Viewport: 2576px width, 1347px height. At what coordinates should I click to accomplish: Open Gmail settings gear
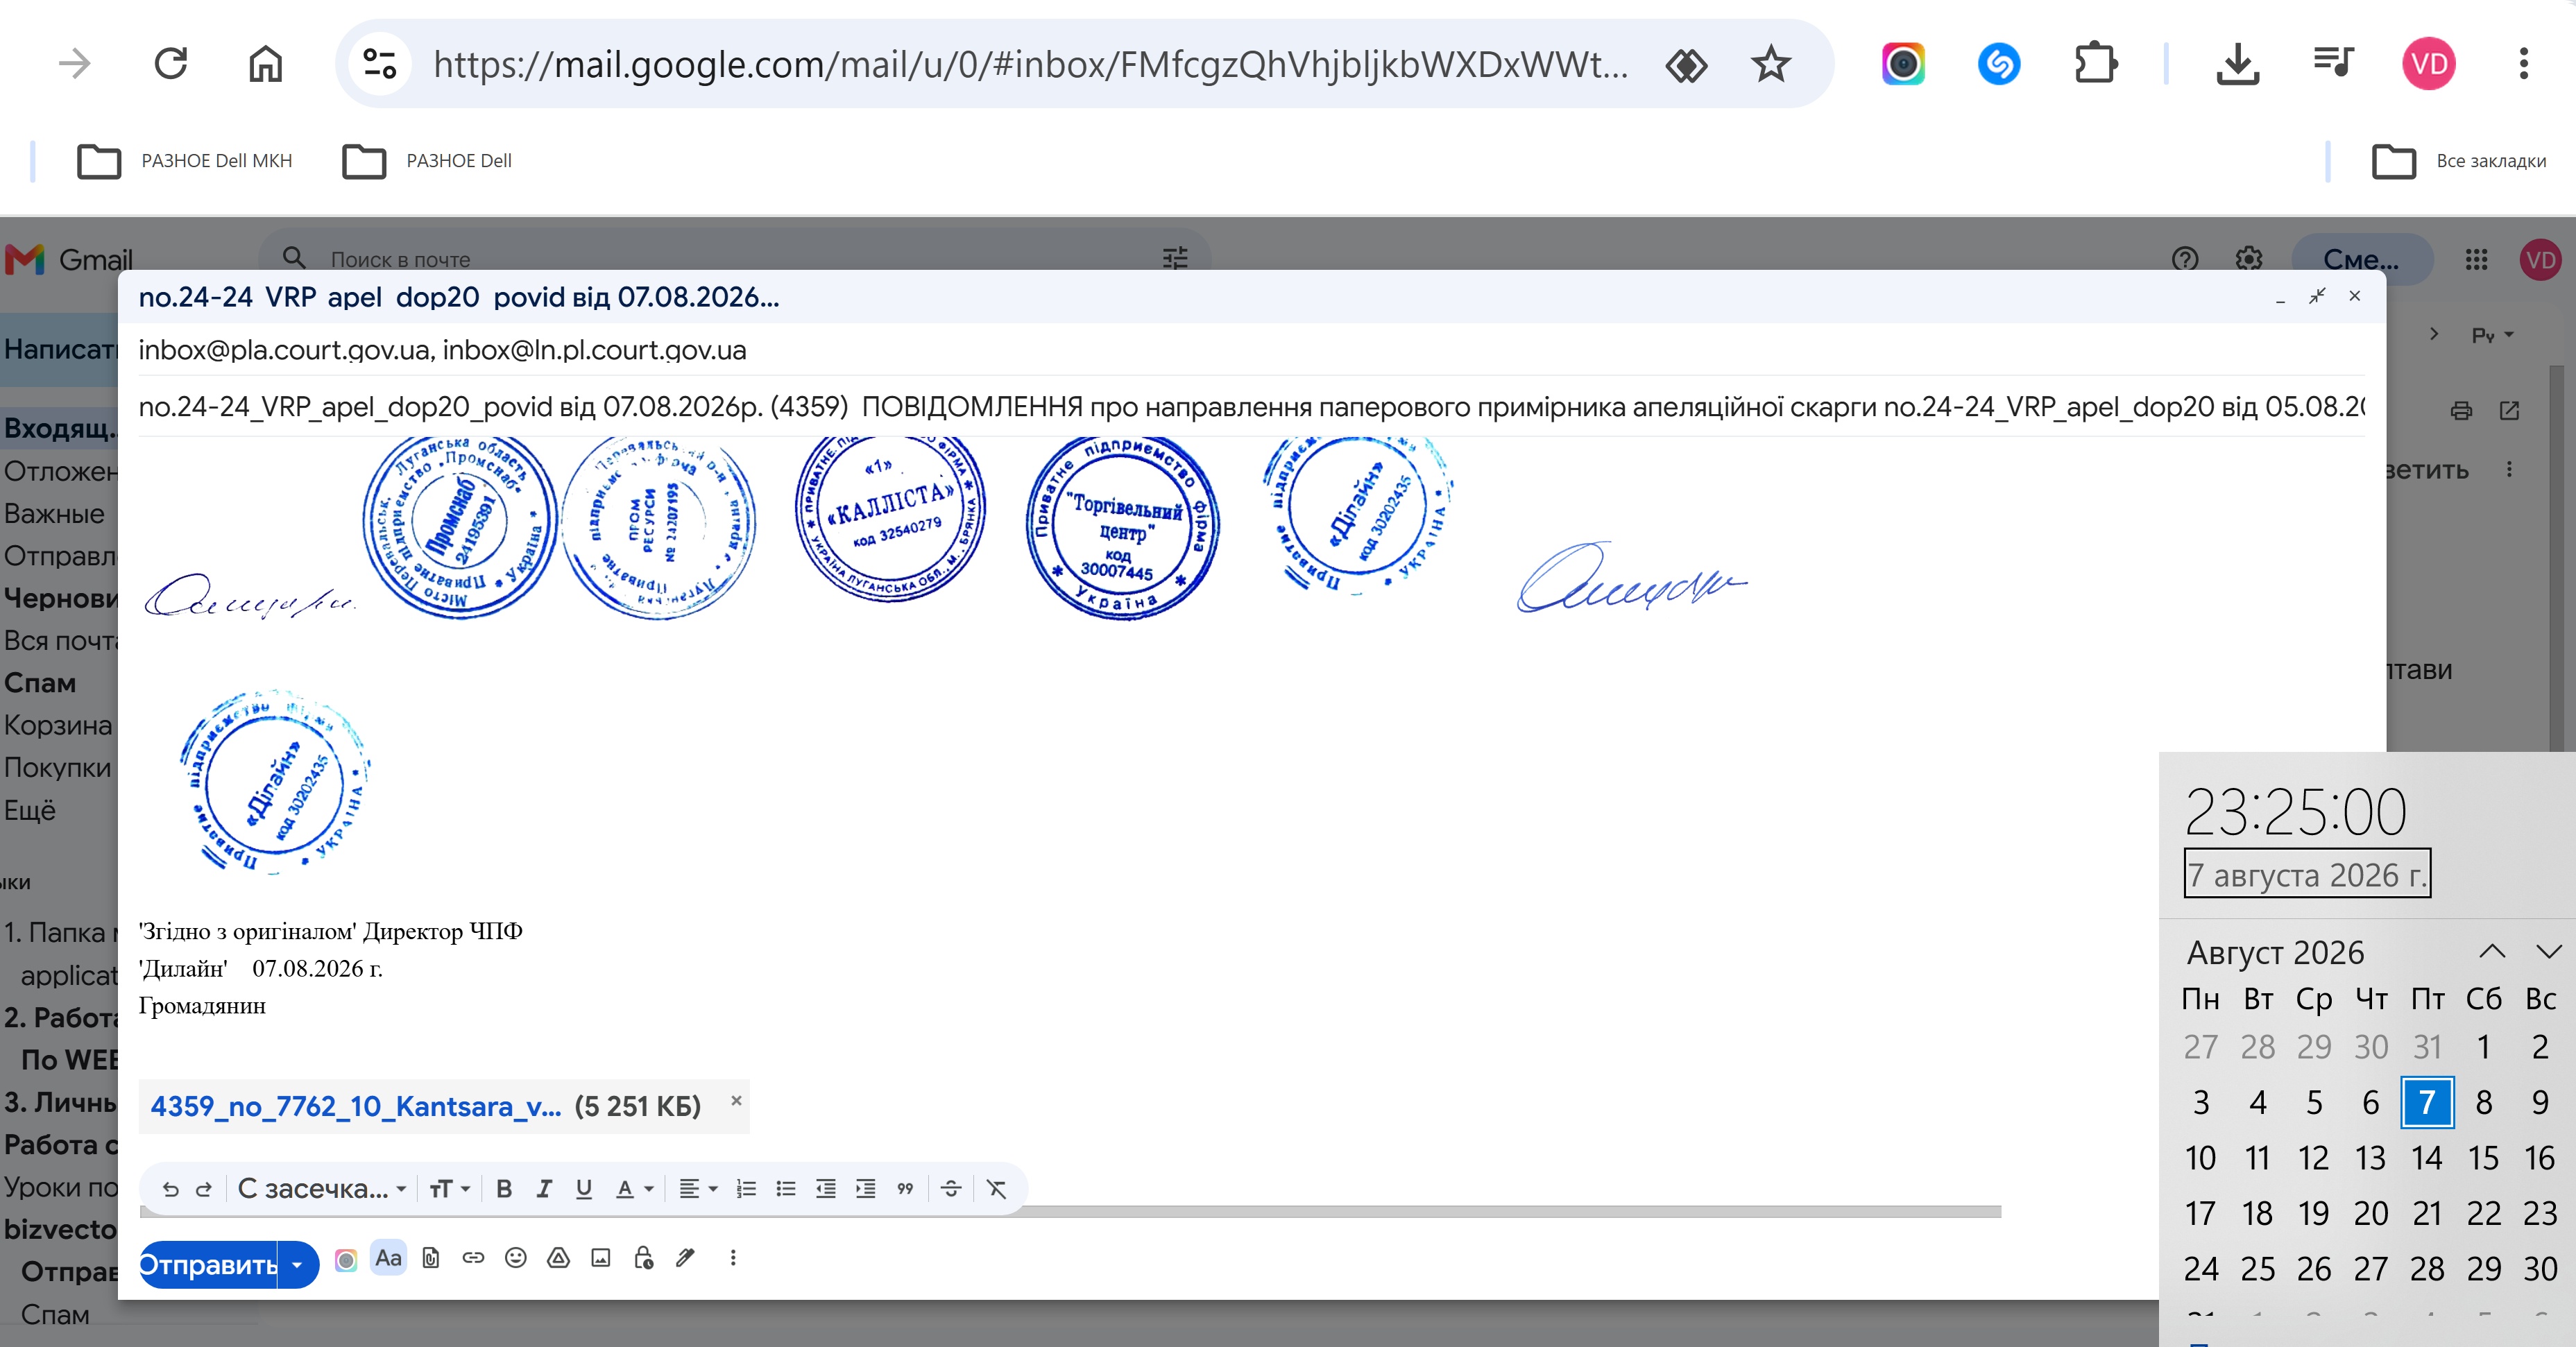coord(2249,259)
